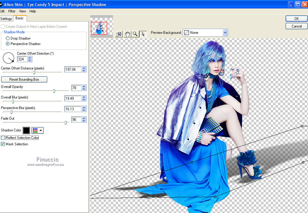The width and height of the screenshot is (308, 213).
Task: Click the OK button
Action: (296, 19)
